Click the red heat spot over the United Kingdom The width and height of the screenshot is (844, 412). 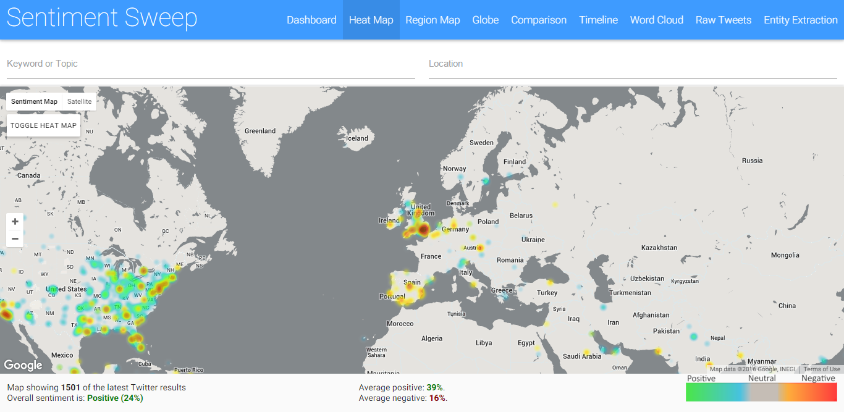pos(423,230)
